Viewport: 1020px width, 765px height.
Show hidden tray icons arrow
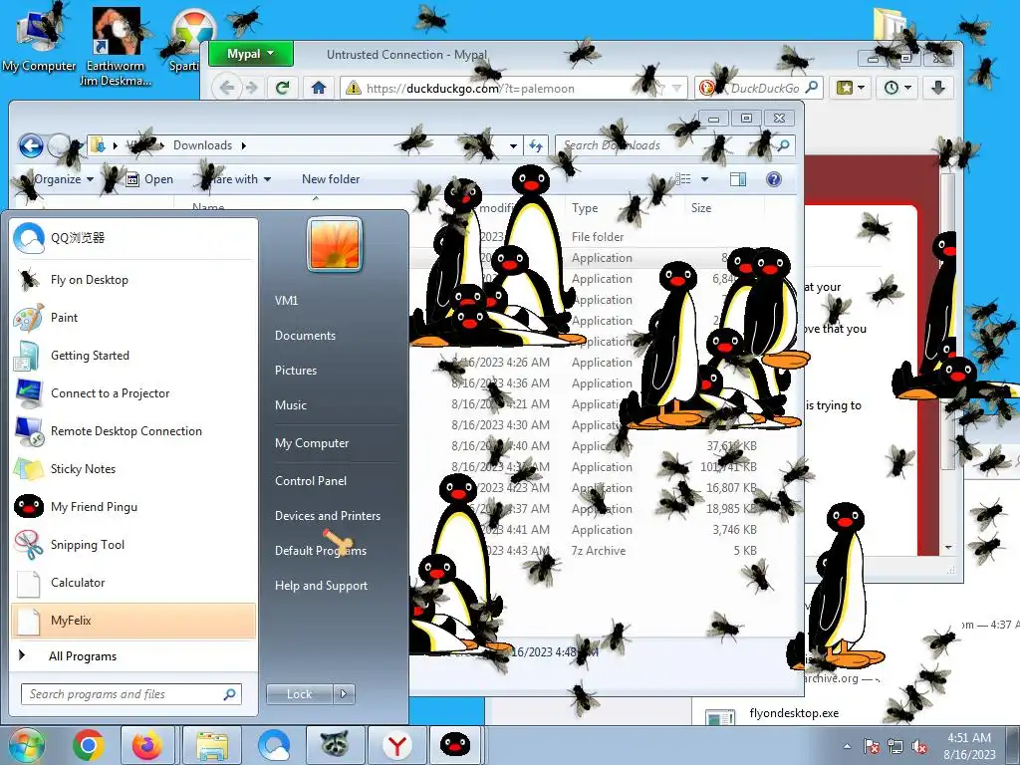[847, 746]
